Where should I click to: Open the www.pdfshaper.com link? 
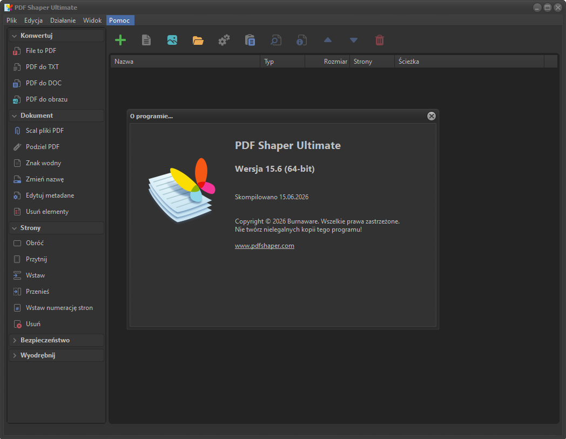point(264,246)
